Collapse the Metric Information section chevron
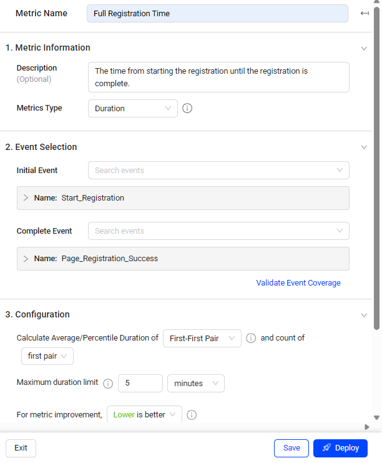Viewport: 382px width, 463px height. click(x=365, y=48)
